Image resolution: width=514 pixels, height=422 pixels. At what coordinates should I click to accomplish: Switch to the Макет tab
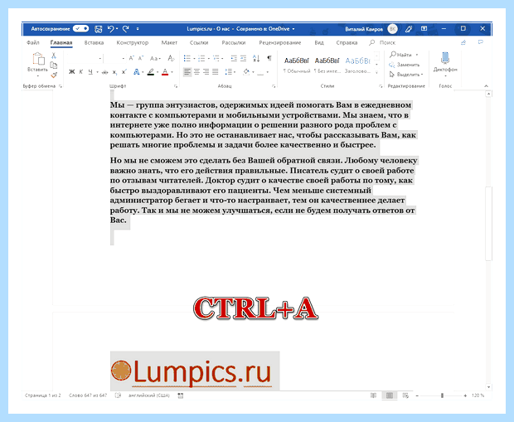point(169,42)
